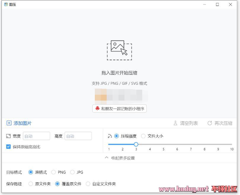Click the drag-image placeholder icon
The width and height of the screenshot is (240, 195).
(x=119, y=50)
